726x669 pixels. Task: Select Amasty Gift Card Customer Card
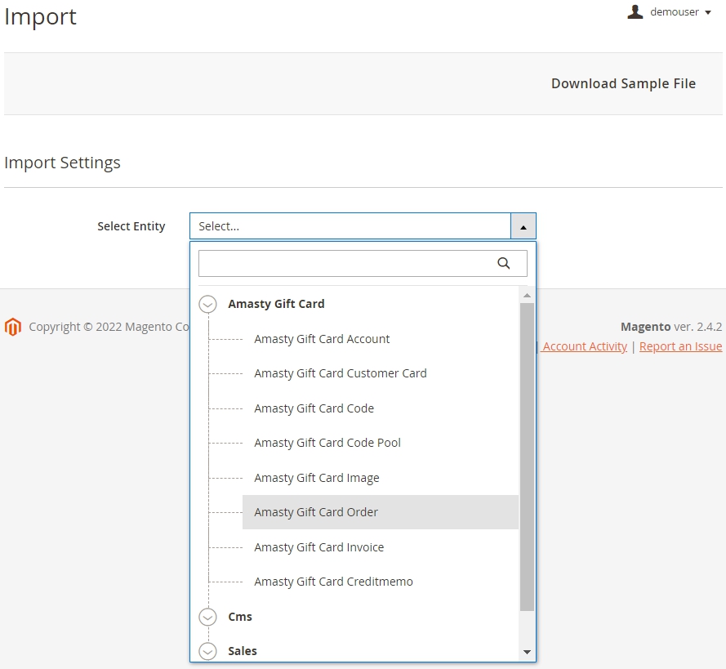(x=341, y=373)
